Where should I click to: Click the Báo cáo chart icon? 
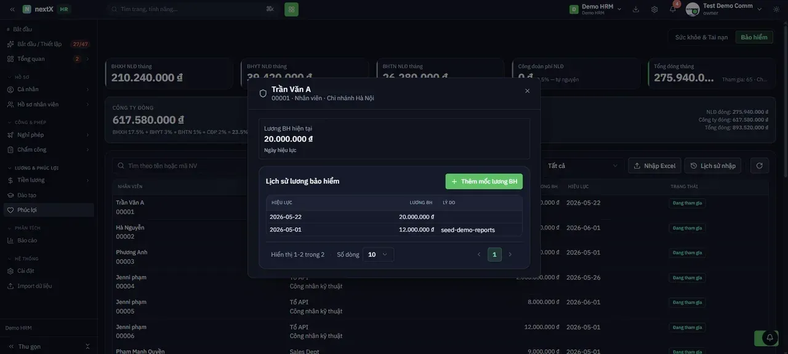click(10, 241)
